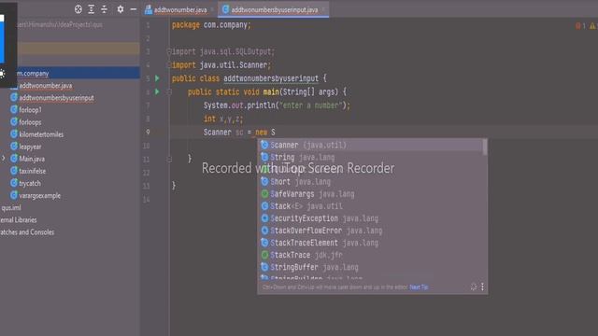Choose SafeVarargs completion suggestion
The width and height of the screenshot is (598, 336).
tap(370, 194)
